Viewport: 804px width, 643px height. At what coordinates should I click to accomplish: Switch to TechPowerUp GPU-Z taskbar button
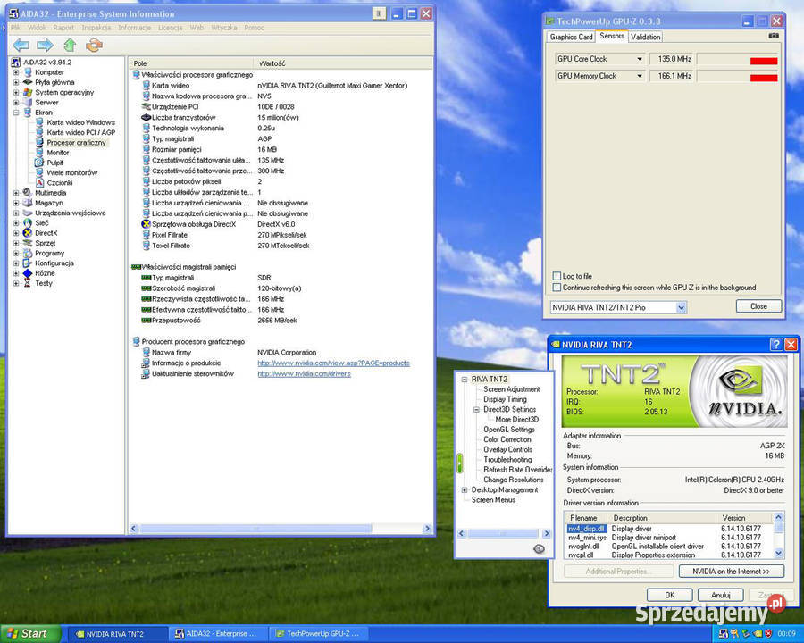[x=318, y=634]
